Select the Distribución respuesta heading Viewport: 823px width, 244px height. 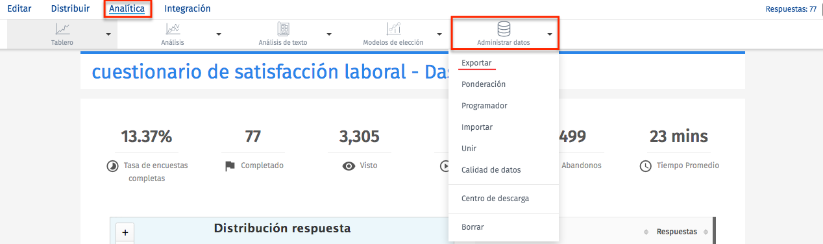pos(282,228)
